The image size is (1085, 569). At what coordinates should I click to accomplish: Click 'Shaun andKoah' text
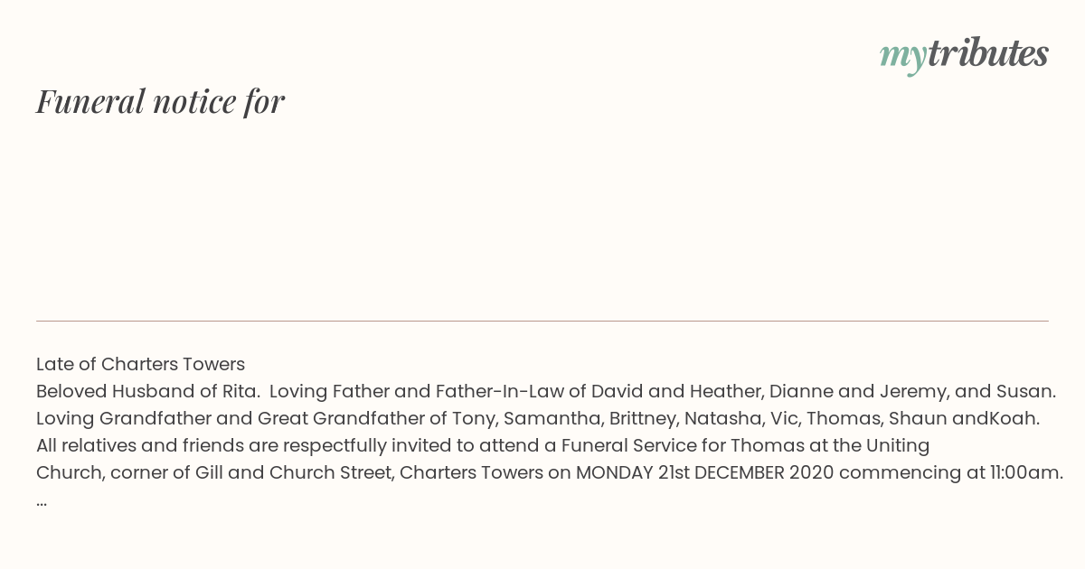[x=963, y=418]
